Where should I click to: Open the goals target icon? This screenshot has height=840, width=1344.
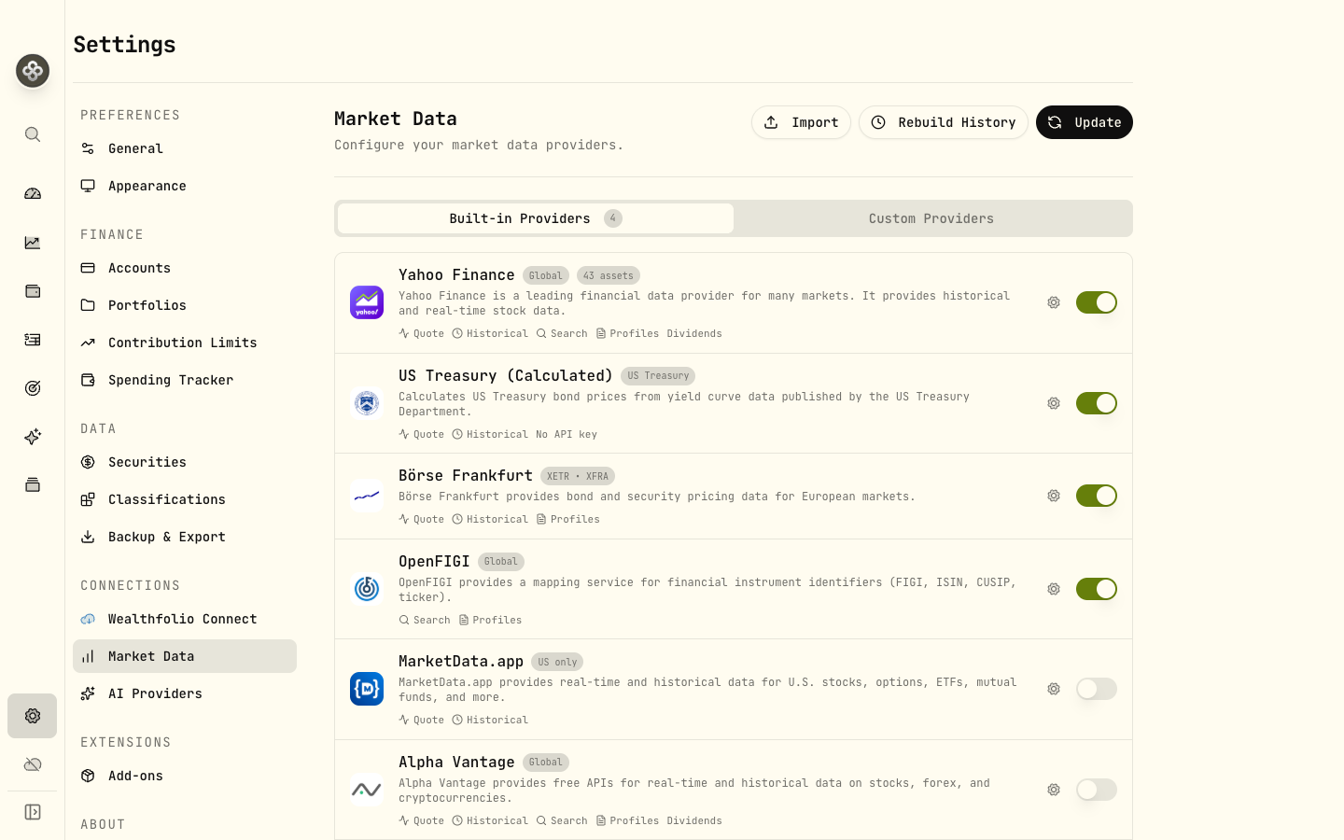click(x=33, y=388)
